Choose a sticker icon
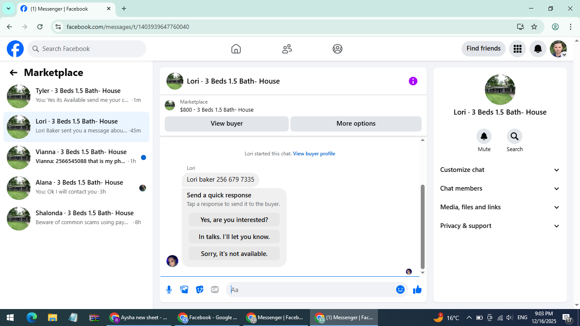Viewport: 580px width, 326px height. click(200, 289)
